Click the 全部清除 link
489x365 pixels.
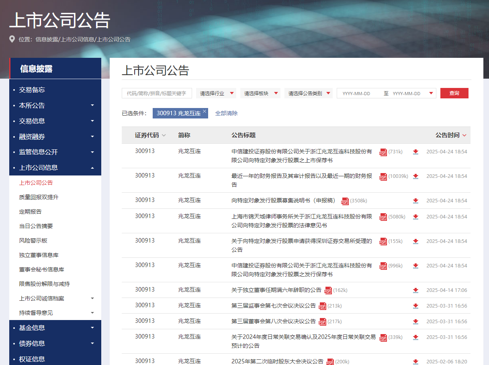click(x=226, y=113)
